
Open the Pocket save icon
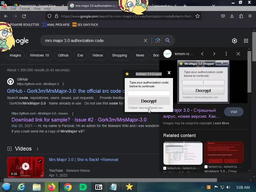(223, 16)
